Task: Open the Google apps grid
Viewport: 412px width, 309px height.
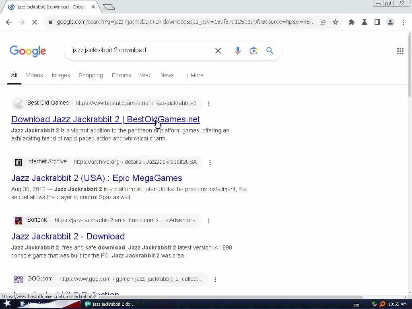Action: pos(400,51)
